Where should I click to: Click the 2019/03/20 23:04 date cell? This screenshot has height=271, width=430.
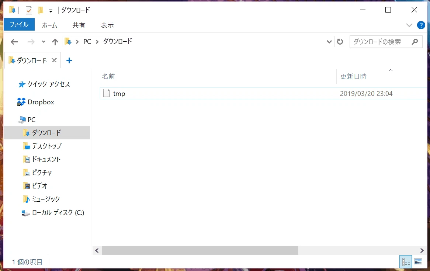point(366,94)
